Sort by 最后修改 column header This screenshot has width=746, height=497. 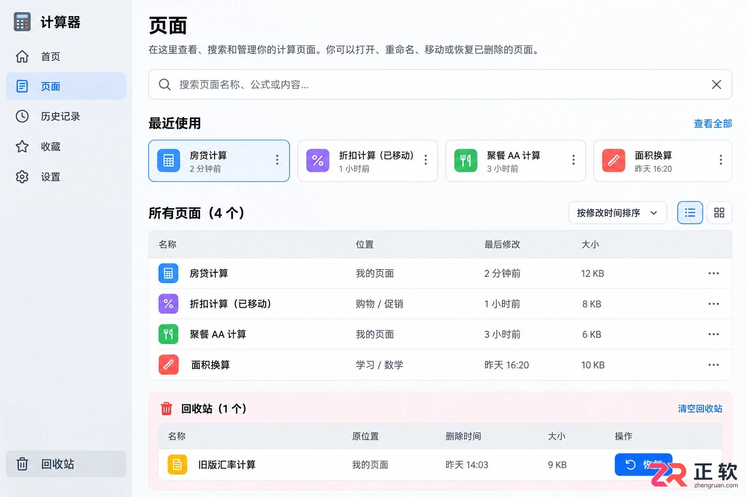(502, 244)
